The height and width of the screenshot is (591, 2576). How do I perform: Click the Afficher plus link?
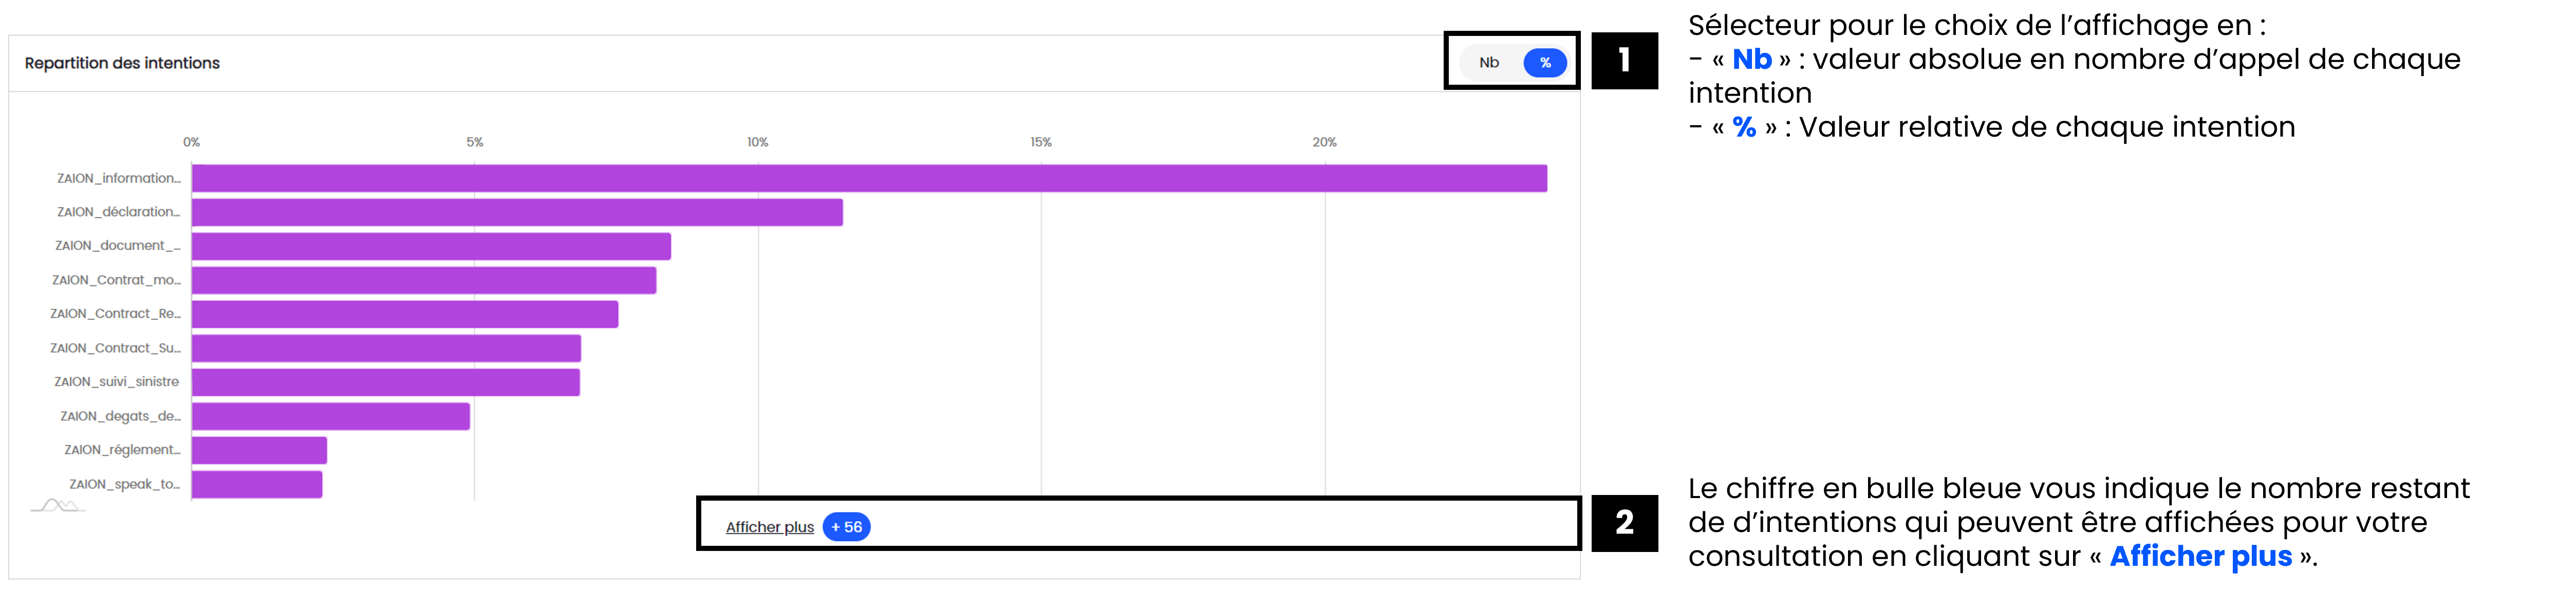click(769, 527)
